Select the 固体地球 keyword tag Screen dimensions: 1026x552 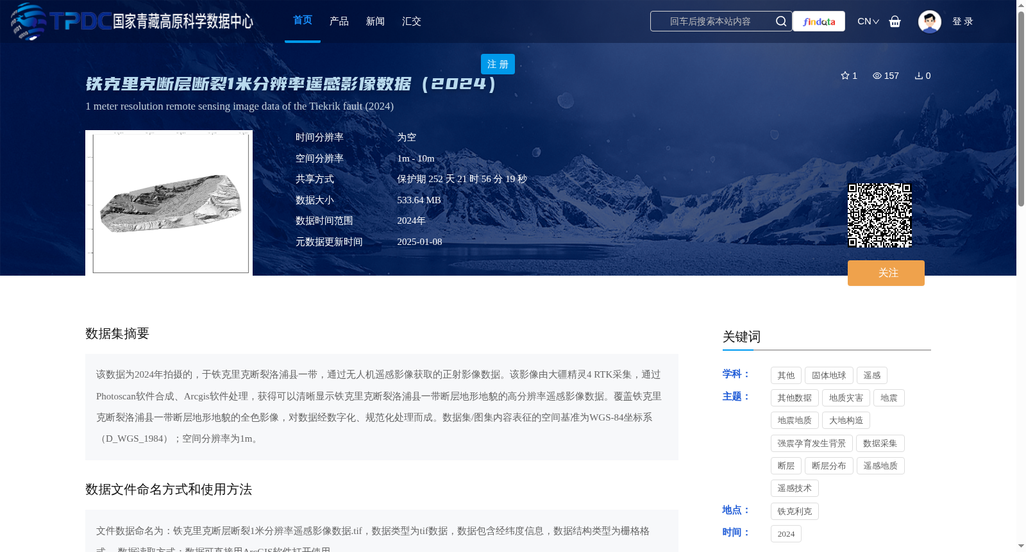[x=829, y=376]
